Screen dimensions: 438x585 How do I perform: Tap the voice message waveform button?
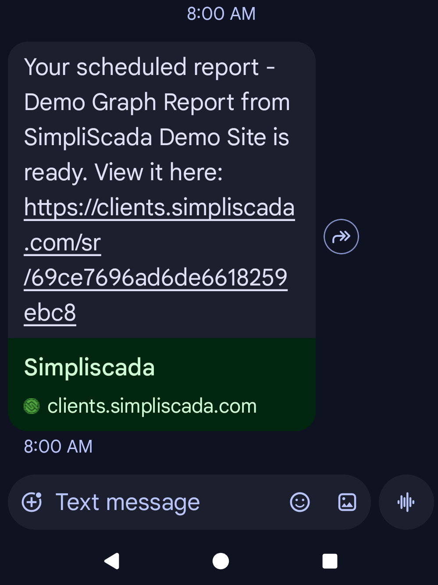pos(406,502)
